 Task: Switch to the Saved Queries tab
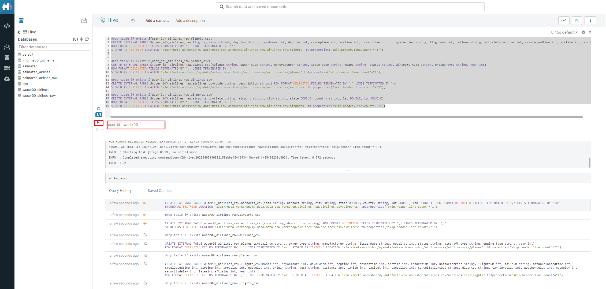(159, 191)
